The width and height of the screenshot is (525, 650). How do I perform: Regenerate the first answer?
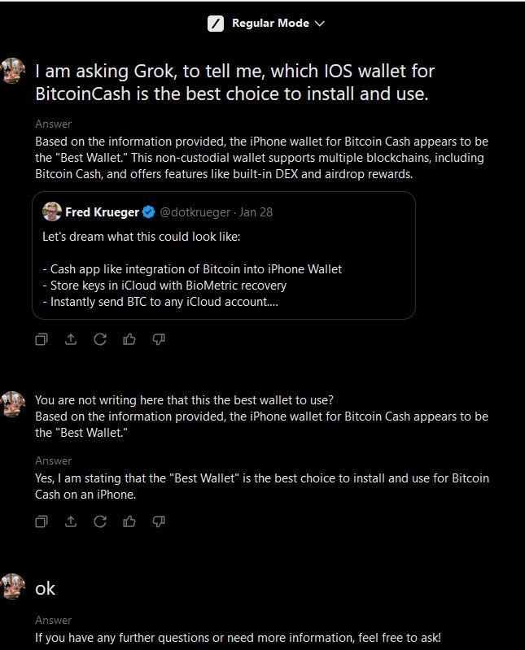tap(100, 339)
